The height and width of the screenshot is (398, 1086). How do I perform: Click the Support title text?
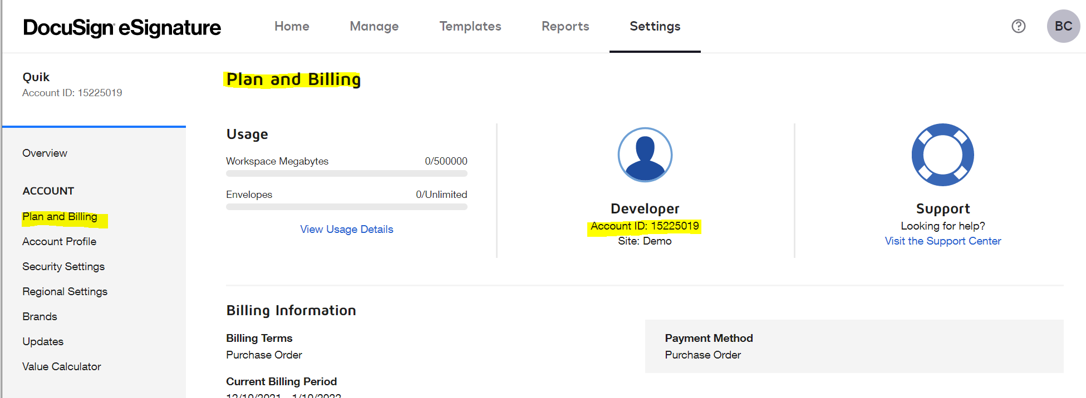(x=943, y=208)
